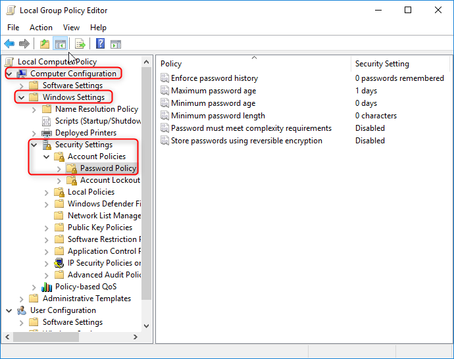Select Account Lockout Policy in the tree
Viewport: 454px width, 359px height.
point(110,180)
